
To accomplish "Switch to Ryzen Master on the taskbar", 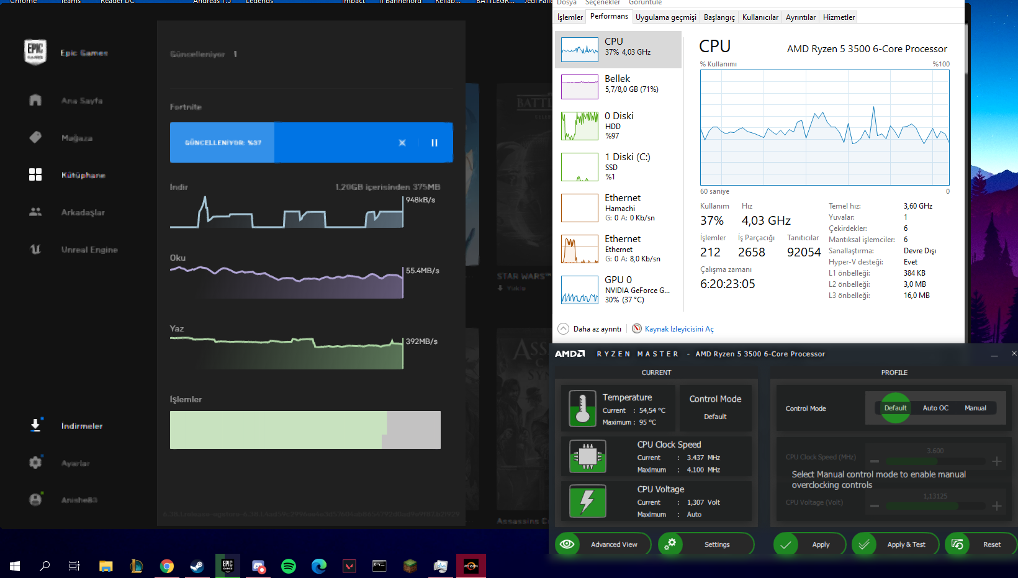I will pos(471,566).
